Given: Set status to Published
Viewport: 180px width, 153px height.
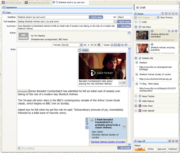Looking at the screenshot, I should coord(172,149).
